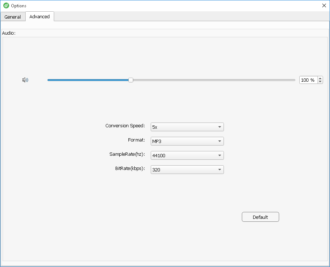
Task: Open the Format dropdown showing MP3
Action: (187, 141)
